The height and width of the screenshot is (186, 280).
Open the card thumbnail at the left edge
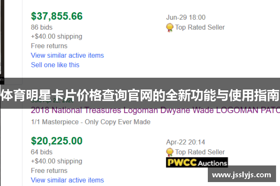tap(2, 39)
